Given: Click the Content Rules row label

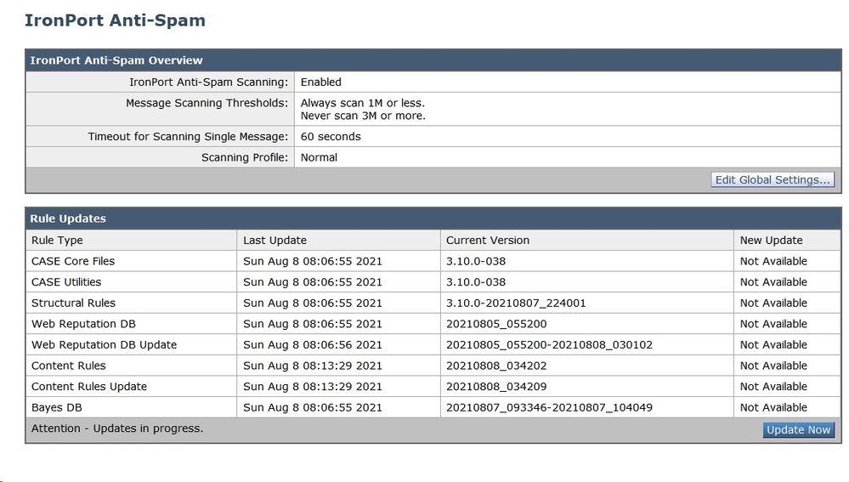Looking at the screenshot, I should [68, 366].
